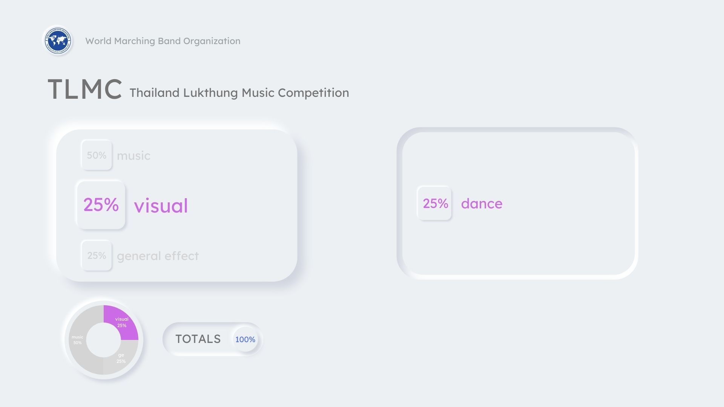Click the ge 25% segment of donut chart
Image resolution: width=724 pixels, height=407 pixels.
point(120,359)
